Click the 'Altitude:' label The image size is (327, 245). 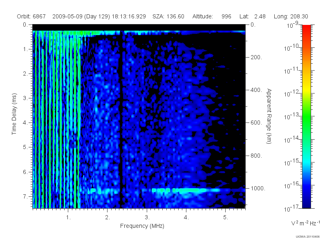click(x=202, y=16)
